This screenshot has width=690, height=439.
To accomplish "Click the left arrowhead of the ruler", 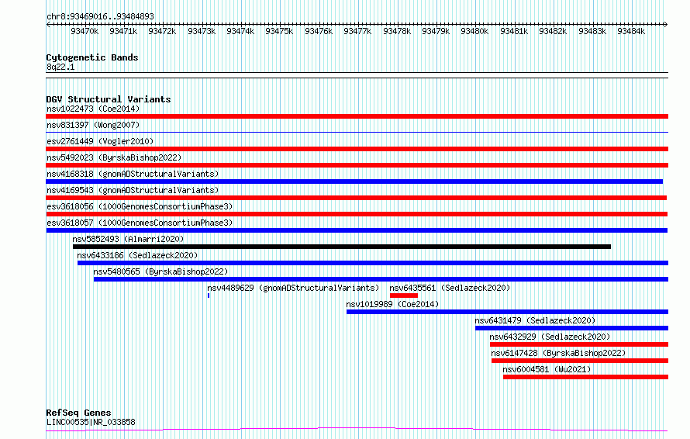I will point(48,25).
